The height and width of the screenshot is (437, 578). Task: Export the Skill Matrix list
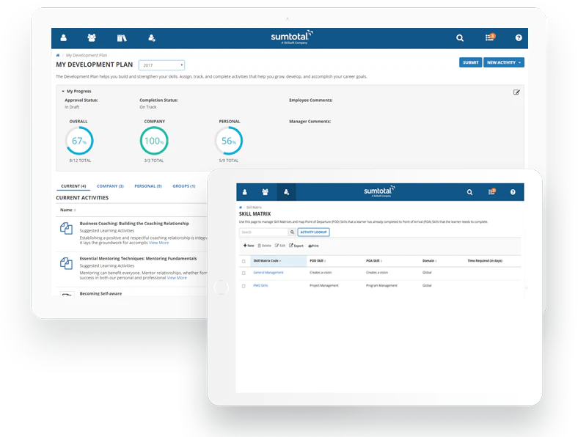[x=296, y=246]
